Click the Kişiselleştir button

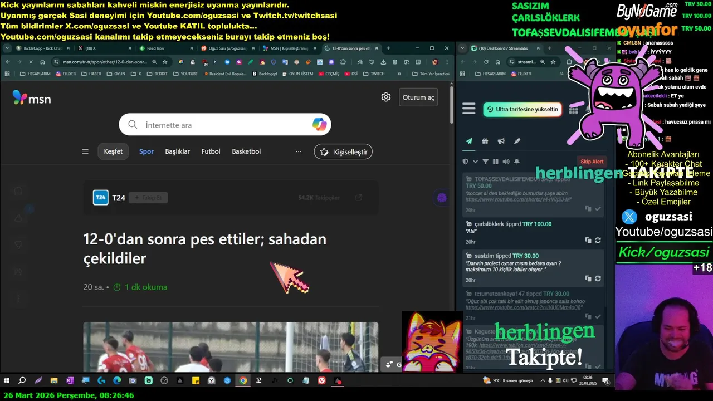343,151
